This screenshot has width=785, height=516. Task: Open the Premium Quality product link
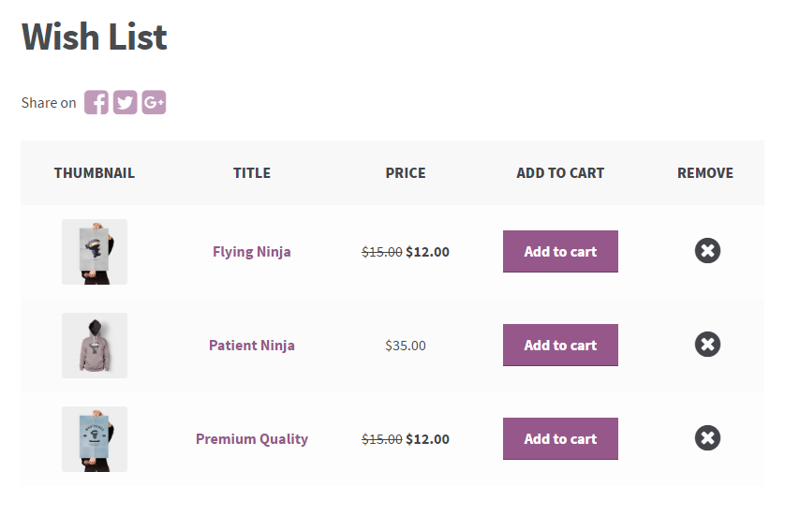(x=252, y=438)
